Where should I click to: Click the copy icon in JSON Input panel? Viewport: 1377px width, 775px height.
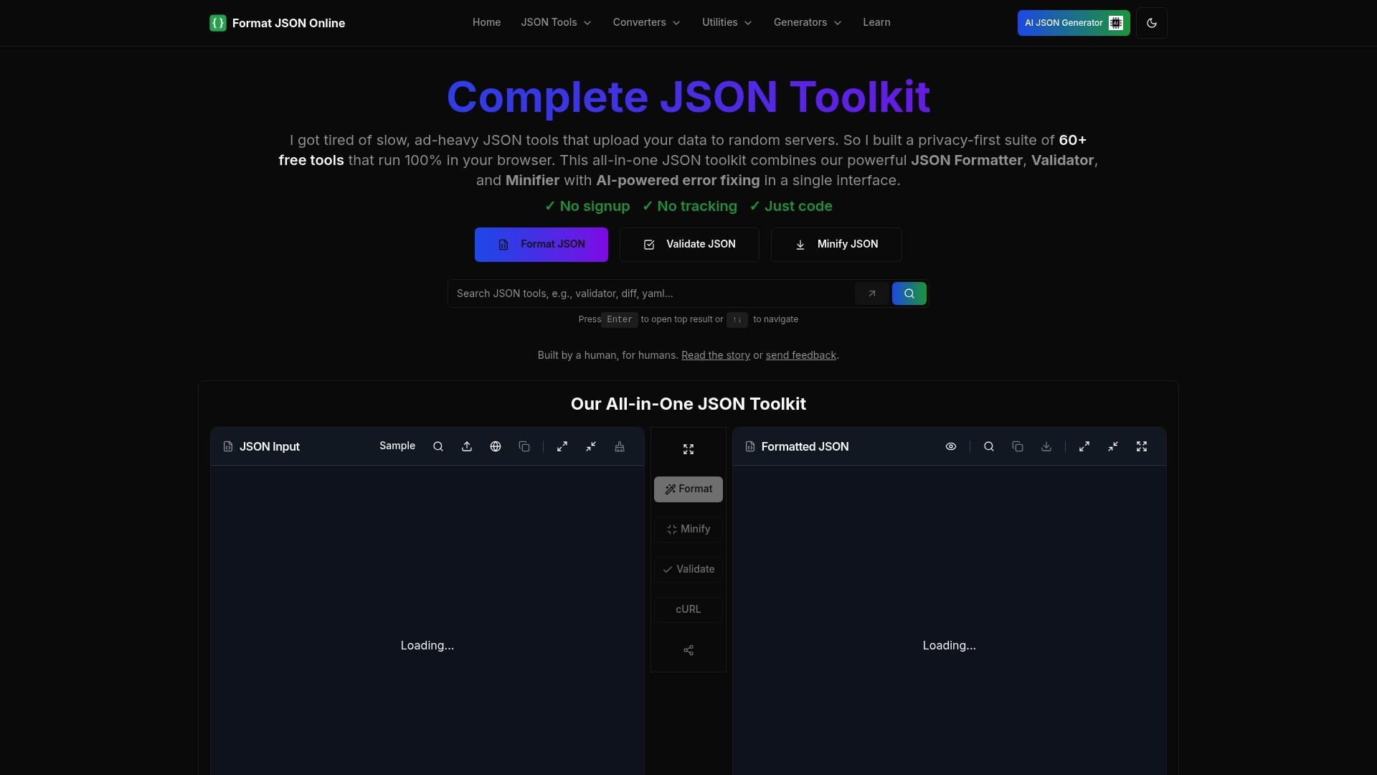click(x=524, y=446)
